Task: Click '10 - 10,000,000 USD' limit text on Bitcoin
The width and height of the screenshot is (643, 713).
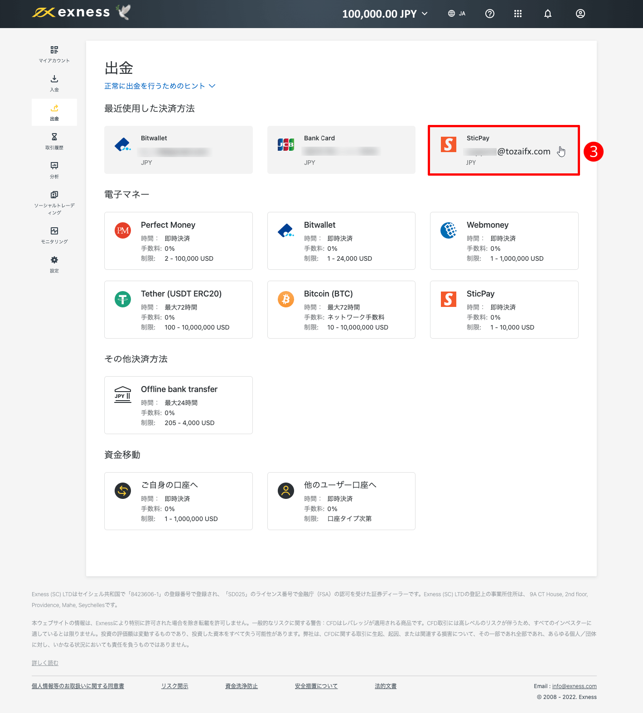Action: [358, 327]
